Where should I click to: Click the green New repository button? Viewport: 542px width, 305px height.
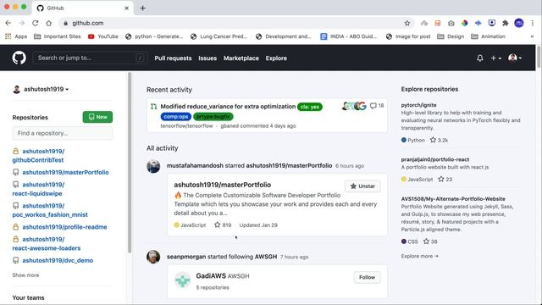97,117
